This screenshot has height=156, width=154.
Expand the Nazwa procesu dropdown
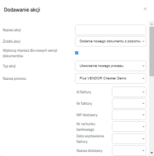coord(111,78)
